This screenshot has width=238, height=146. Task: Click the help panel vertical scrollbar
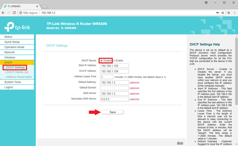236,71
